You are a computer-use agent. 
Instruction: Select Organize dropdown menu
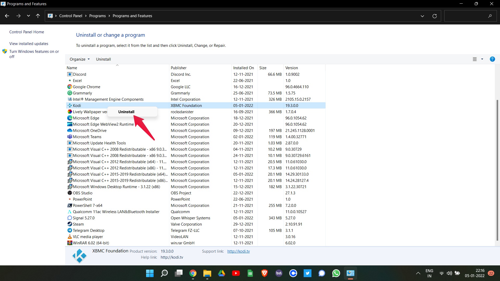point(79,59)
